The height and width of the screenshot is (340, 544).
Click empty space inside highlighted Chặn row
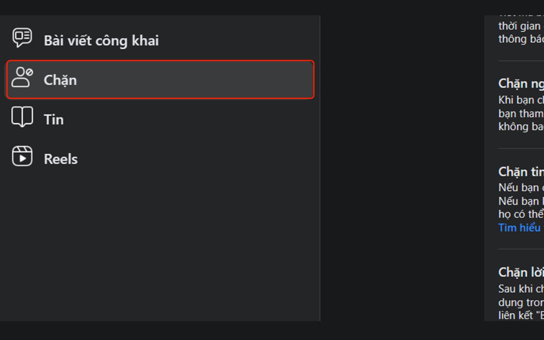(x=196, y=80)
